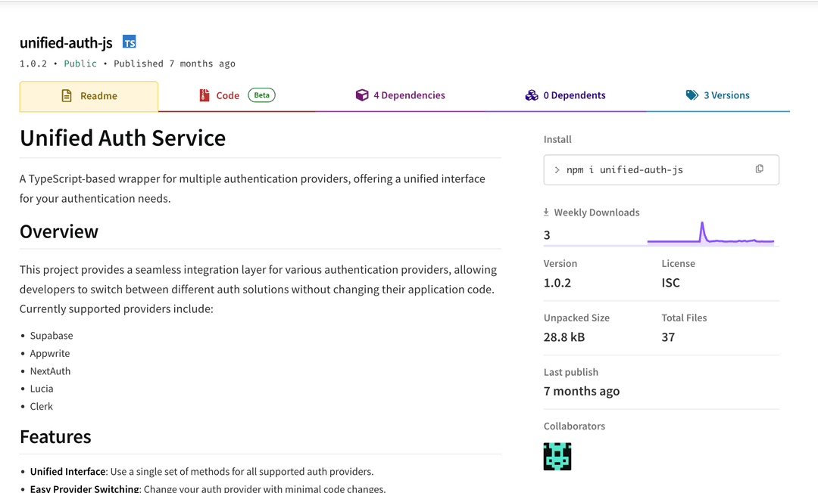Click the weekly downloads count 3
818x493 pixels.
(x=547, y=235)
